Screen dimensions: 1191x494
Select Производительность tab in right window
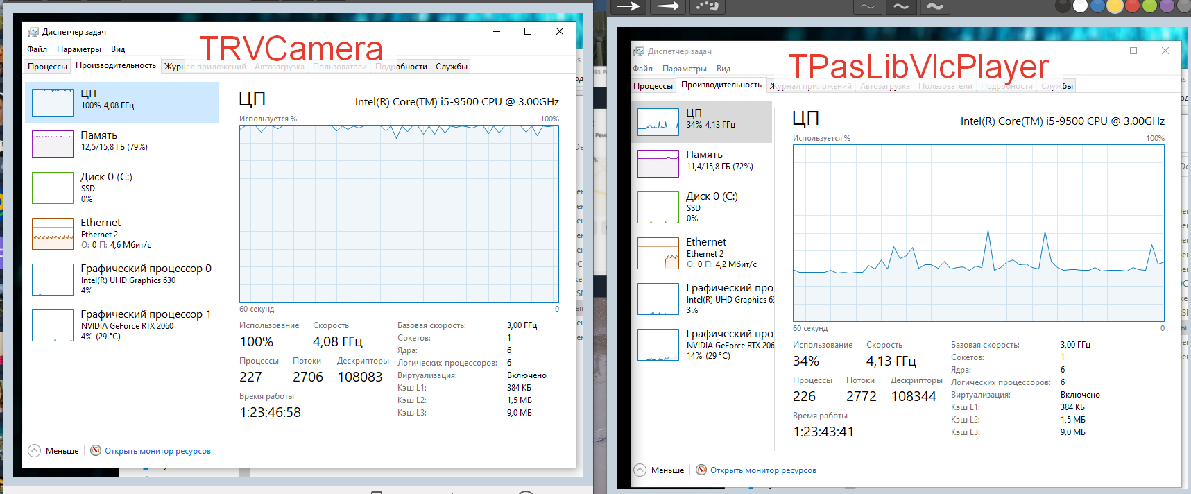click(721, 85)
